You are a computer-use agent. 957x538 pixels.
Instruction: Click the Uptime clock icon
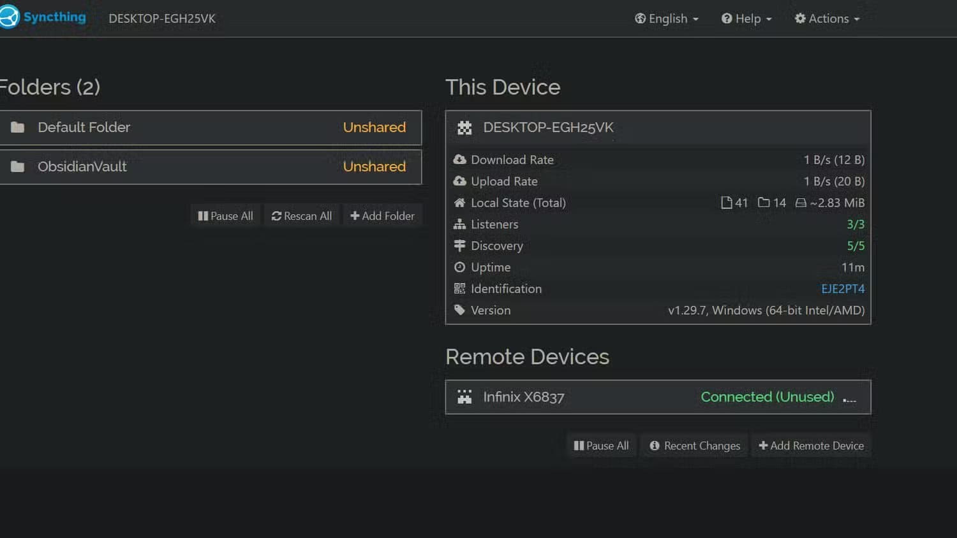[x=459, y=267]
